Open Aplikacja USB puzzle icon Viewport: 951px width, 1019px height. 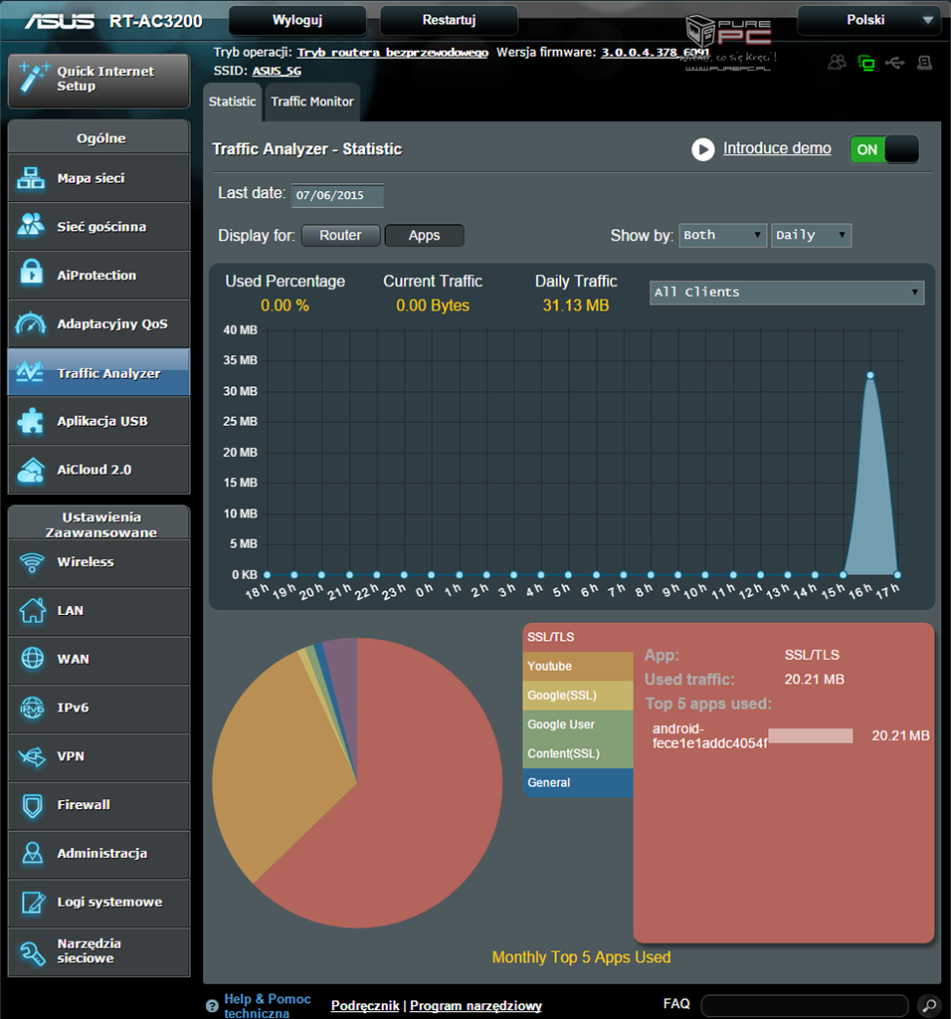(30, 421)
